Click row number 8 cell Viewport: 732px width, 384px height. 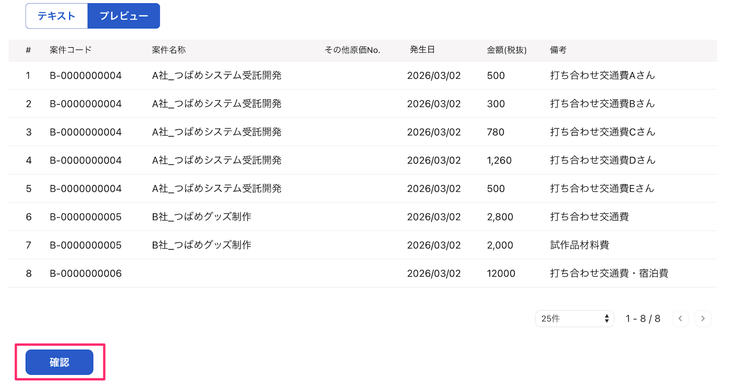pyautogui.click(x=29, y=274)
